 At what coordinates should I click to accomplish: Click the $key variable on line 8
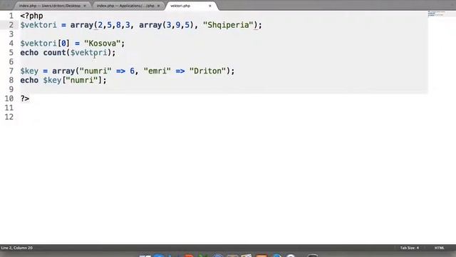click(x=52, y=81)
